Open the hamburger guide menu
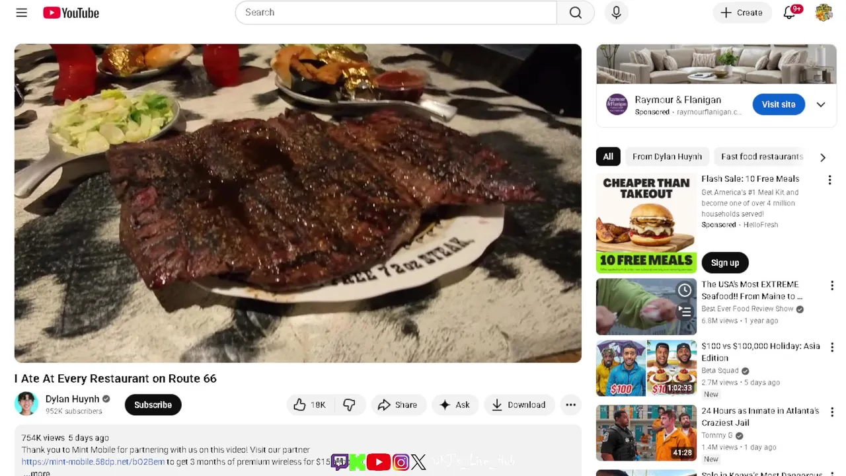This screenshot has height=476, width=846. click(22, 13)
